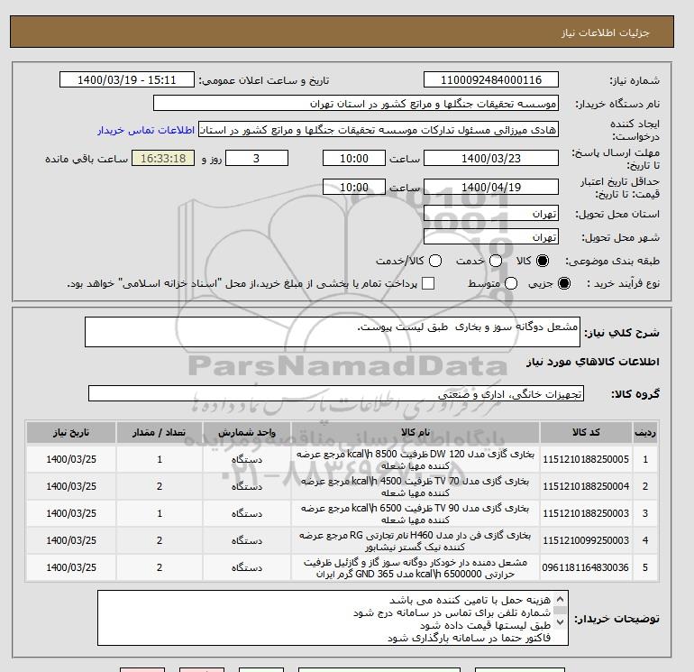Click the page header جزئیات اطلاعات نیاز

[x=605, y=32]
